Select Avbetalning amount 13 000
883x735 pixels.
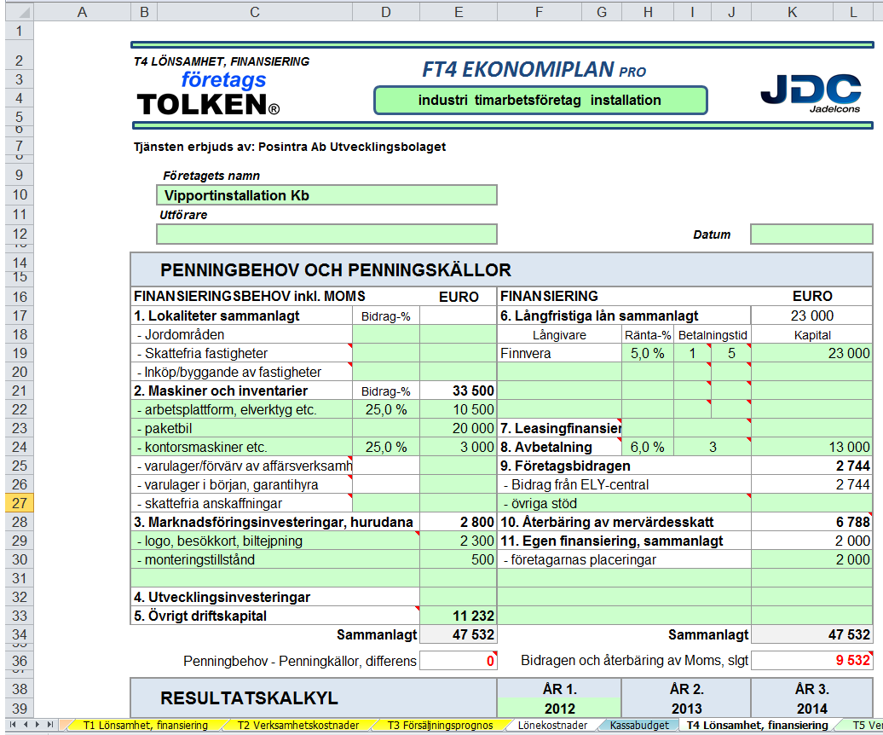click(x=811, y=447)
